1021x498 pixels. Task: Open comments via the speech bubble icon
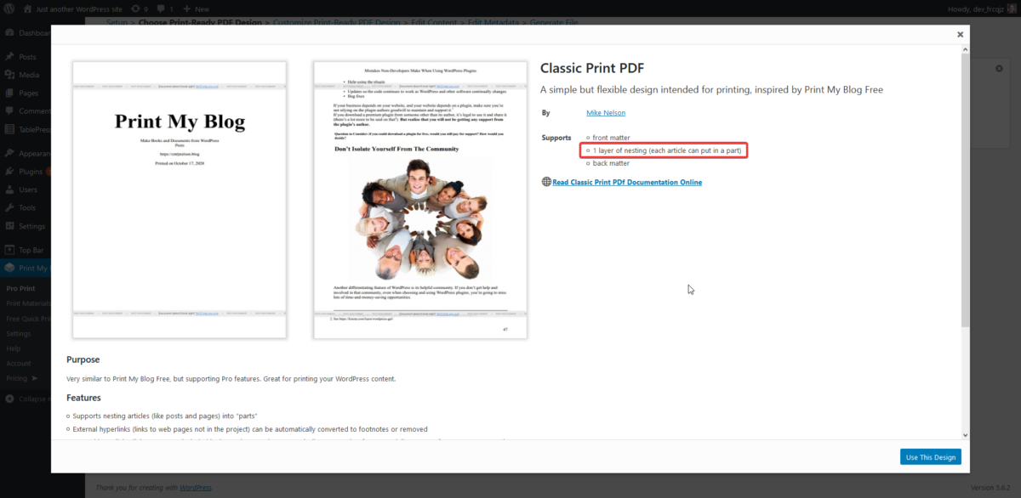coord(162,8)
